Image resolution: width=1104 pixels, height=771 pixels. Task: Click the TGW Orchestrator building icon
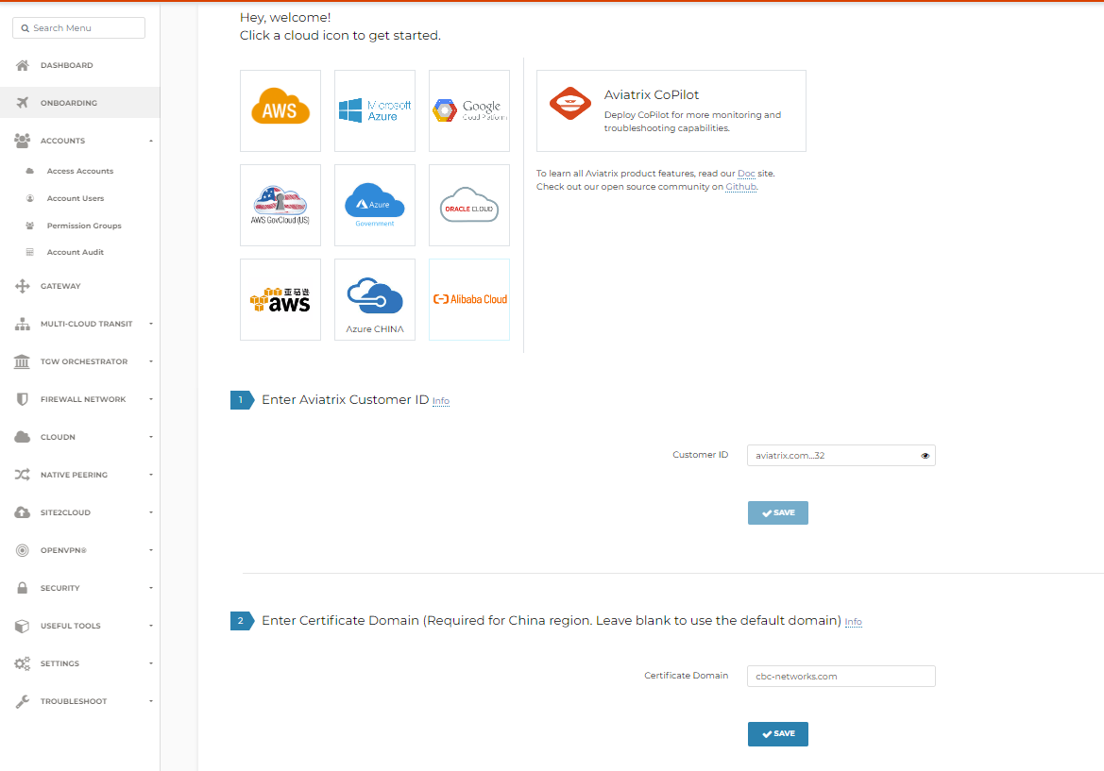[x=23, y=361]
